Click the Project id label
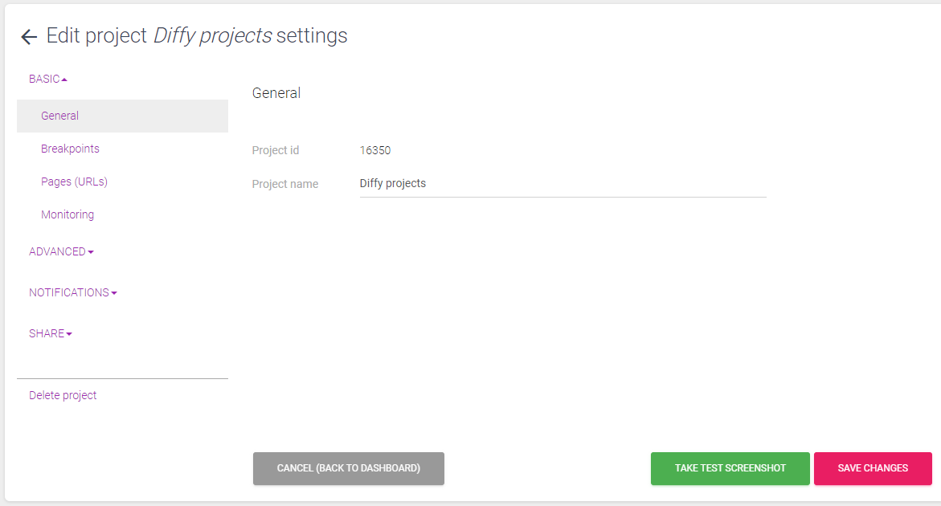 click(276, 150)
